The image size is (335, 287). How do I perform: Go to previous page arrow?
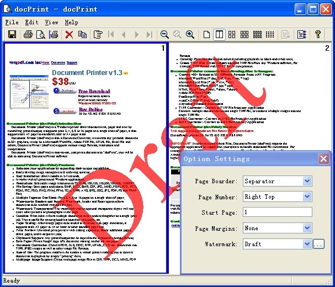pos(124,34)
